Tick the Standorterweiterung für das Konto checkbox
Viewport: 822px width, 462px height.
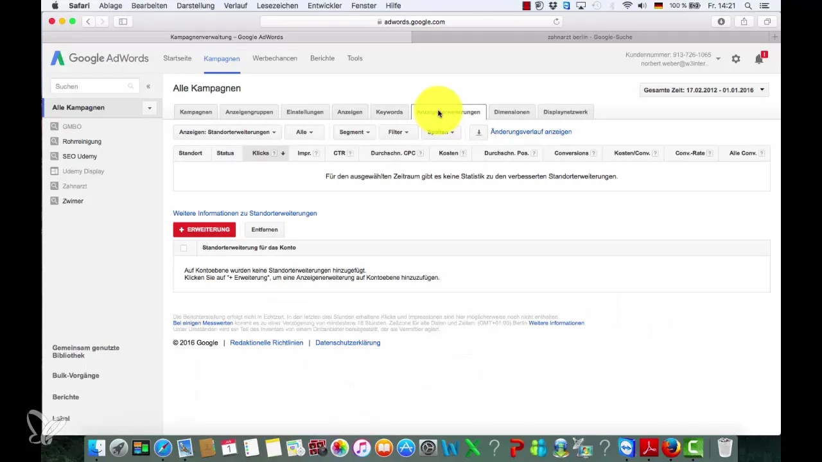pos(184,248)
